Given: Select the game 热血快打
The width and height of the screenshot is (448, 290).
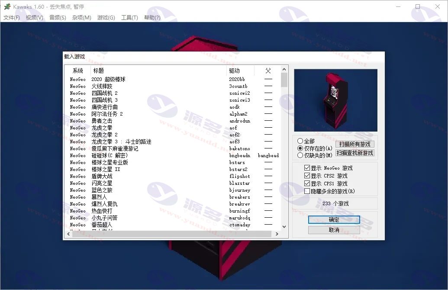Looking at the screenshot, I should click(x=102, y=211).
